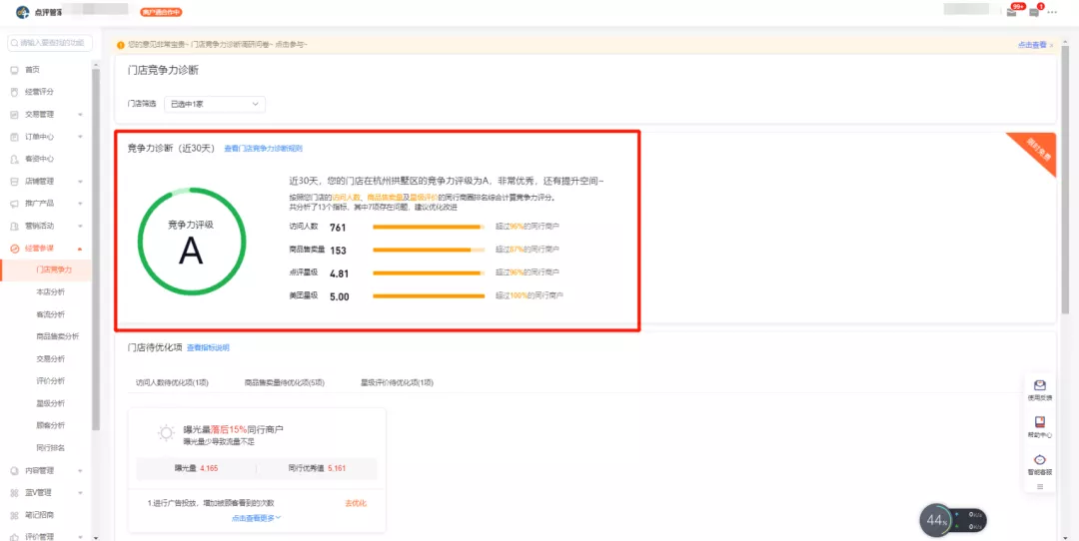1079x541 pixels.
Task: Click the 44% floating performance widget
Action: (953, 521)
